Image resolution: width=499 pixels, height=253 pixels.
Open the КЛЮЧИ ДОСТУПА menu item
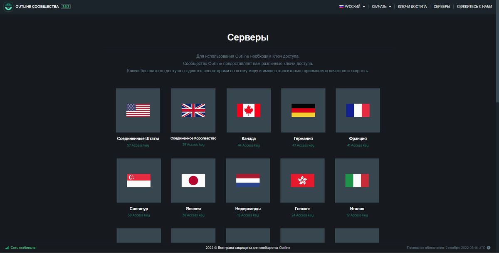(x=413, y=7)
